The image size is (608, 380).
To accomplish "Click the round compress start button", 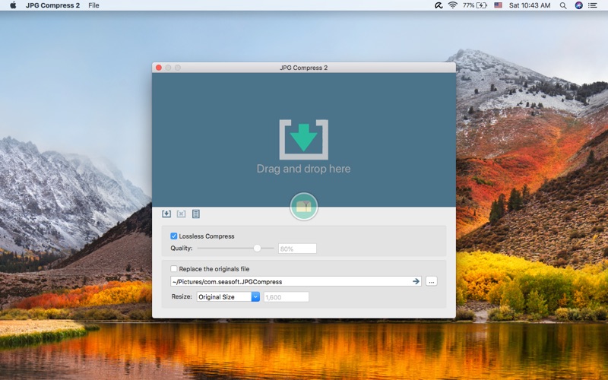I will [x=303, y=206].
